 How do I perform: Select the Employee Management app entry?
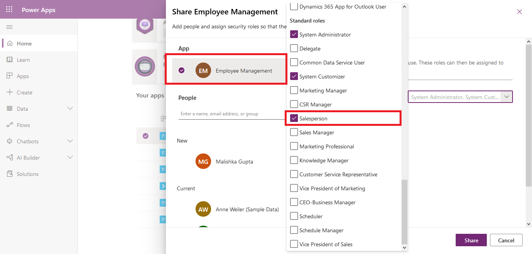point(229,70)
